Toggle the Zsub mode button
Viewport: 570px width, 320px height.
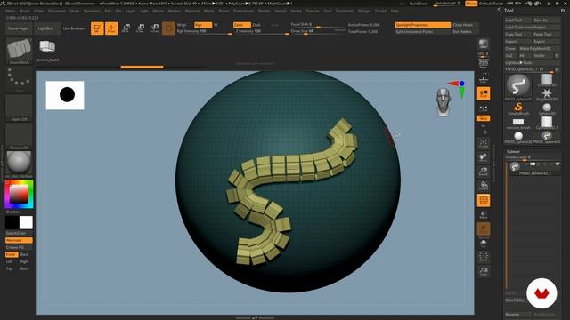[257, 25]
